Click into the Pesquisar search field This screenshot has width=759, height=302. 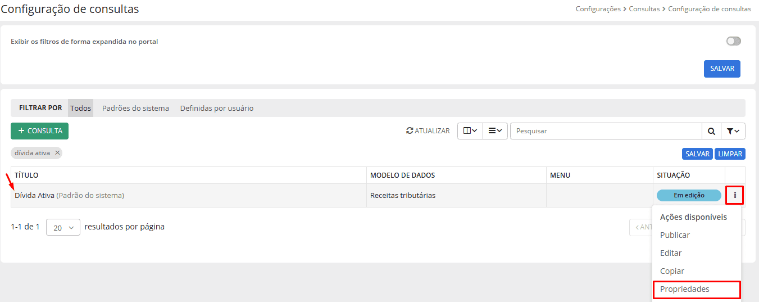point(605,131)
